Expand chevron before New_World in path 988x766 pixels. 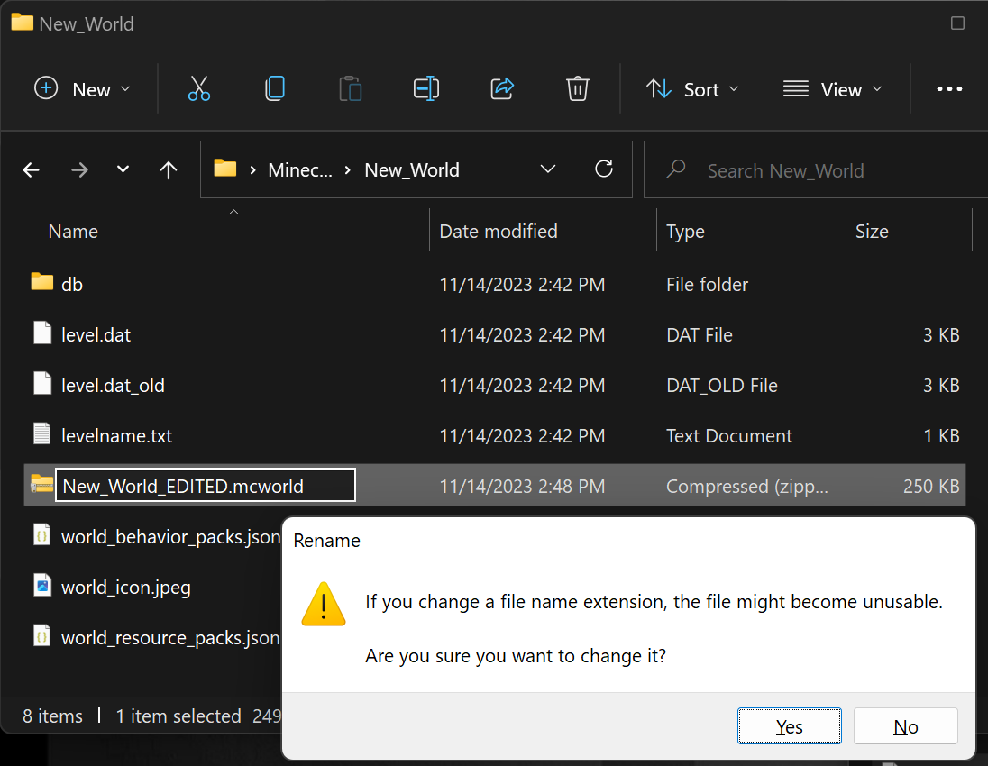click(x=347, y=170)
